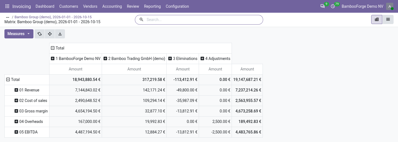
Task: Click the cell 2,563,955.57 €
Action: 247,101
